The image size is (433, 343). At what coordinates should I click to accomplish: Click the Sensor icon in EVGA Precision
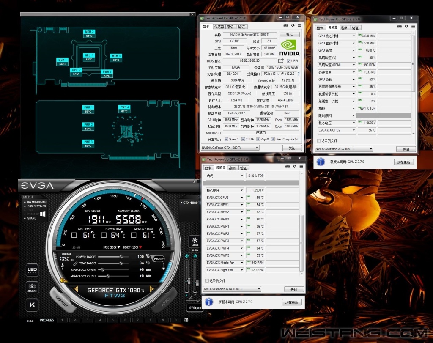[32, 288]
